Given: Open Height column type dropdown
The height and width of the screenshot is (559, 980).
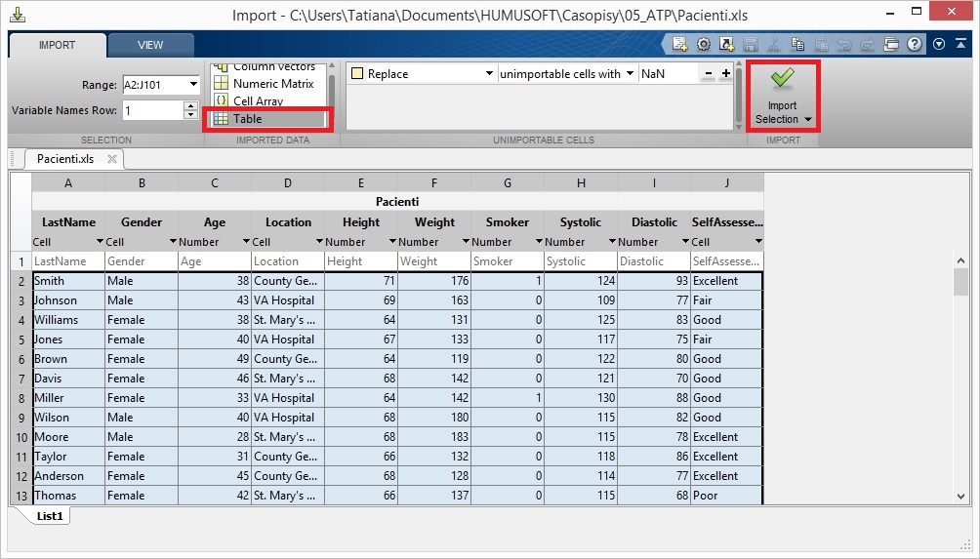Looking at the screenshot, I should (x=392, y=242).
